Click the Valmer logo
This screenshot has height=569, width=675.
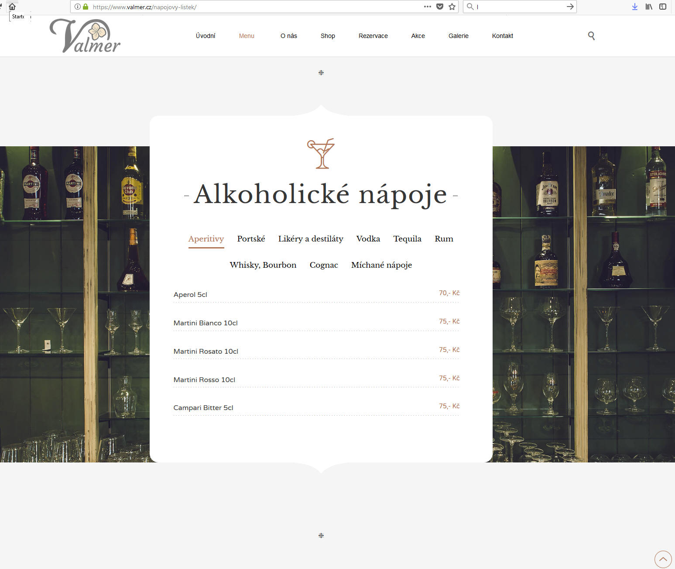[x=85, y=36]
